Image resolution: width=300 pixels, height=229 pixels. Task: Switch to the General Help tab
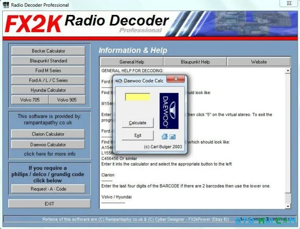coord(131,62)
